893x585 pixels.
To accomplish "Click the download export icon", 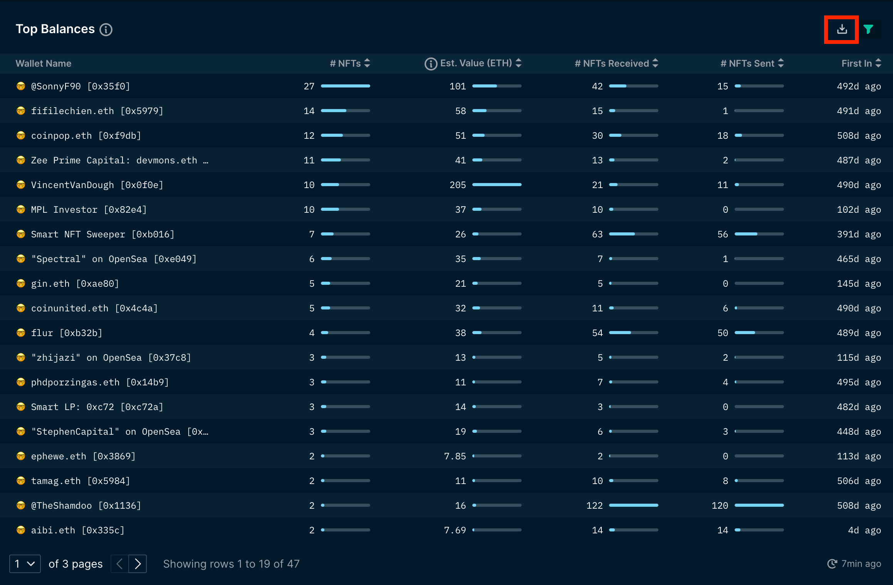I will (x=841, y=29).
